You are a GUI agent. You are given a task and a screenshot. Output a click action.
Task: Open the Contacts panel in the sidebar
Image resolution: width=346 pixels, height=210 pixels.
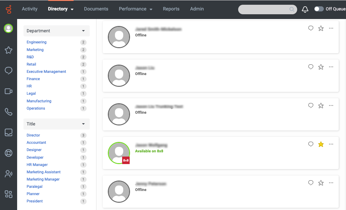8,174
